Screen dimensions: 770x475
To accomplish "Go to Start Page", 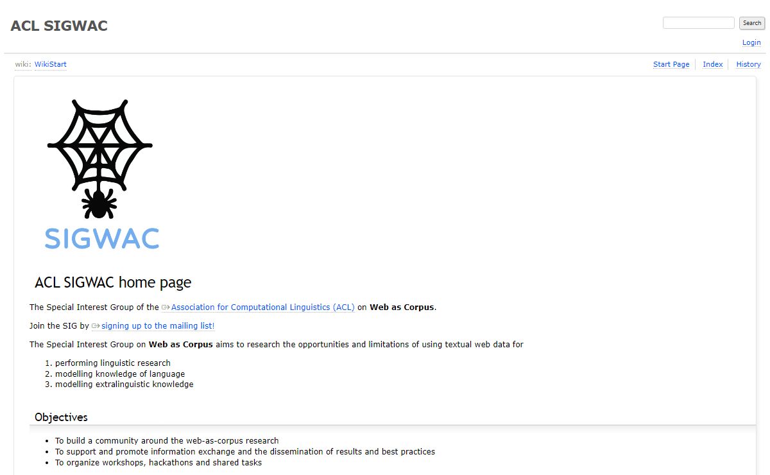I will [671, 64].
